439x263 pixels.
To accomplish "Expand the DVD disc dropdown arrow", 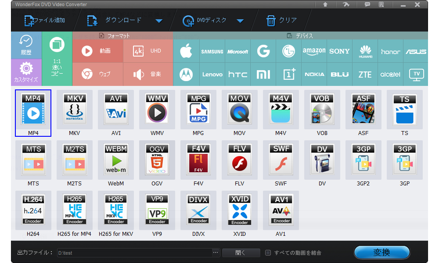I will [x=240, y=21].
